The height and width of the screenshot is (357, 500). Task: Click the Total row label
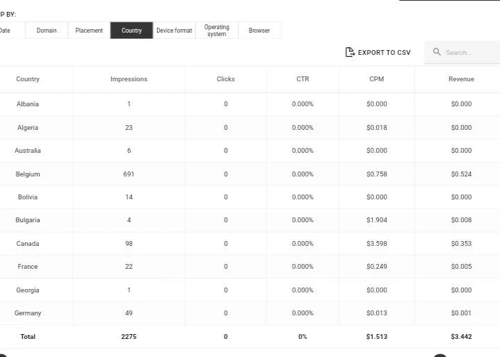click(28, 336)
